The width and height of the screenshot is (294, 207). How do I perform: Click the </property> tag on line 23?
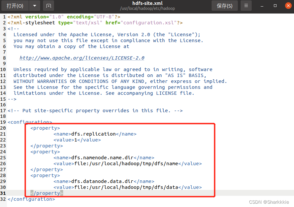click(47, 146)
